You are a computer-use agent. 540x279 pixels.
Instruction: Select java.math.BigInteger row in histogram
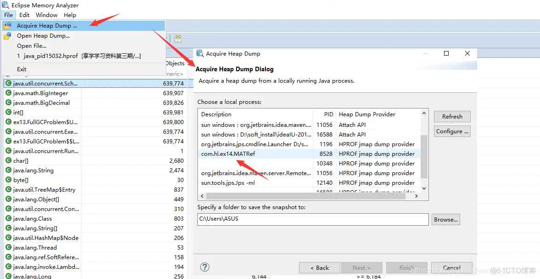pyautogui.click(x=95, y=93)
